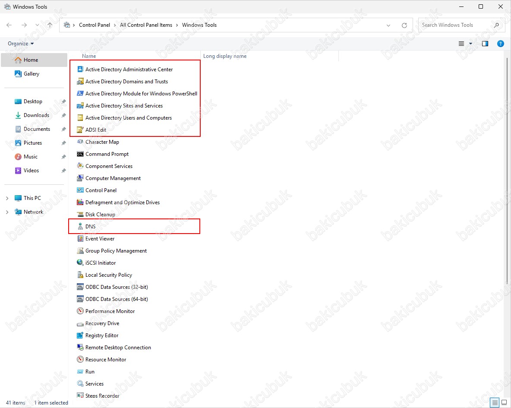Viewport: 511px width, 408px height.
Task: Click the Computer Management icon
Action: tap(80, 178)
